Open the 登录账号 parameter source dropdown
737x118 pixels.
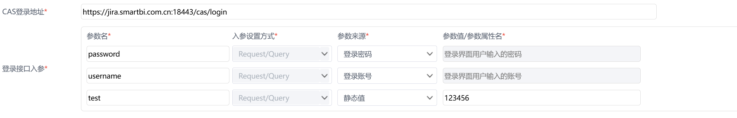pos(387,76)
